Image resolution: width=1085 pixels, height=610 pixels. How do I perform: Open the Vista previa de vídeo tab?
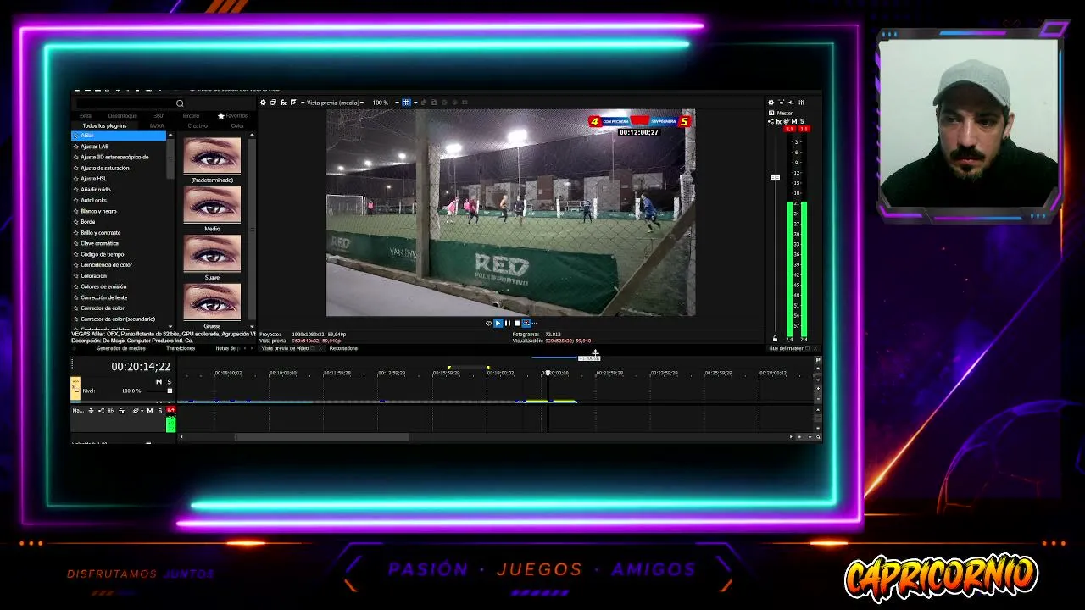[285, 348]
